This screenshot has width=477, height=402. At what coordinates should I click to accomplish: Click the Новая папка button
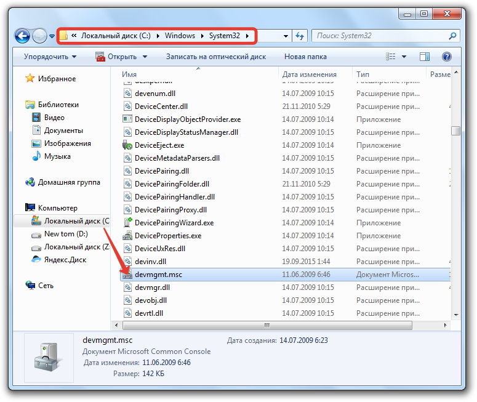click(x=305, y=57)
